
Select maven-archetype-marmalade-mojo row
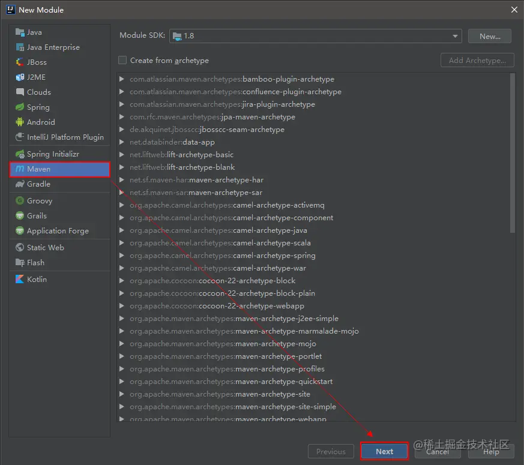click(x=314, y=331)
